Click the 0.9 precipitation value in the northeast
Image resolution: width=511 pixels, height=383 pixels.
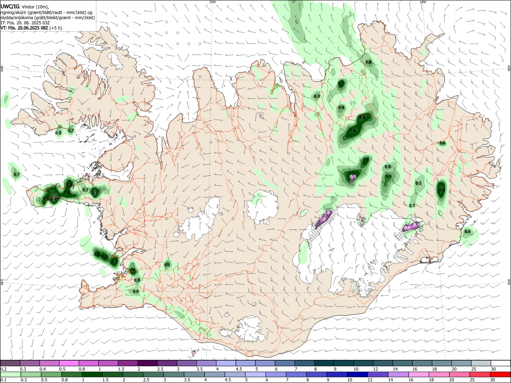pos(368,62)
